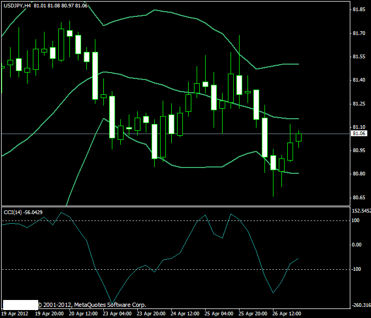
Task: Click the USDJPY,H4 chart title label
Action: click(x=17, y=6)
